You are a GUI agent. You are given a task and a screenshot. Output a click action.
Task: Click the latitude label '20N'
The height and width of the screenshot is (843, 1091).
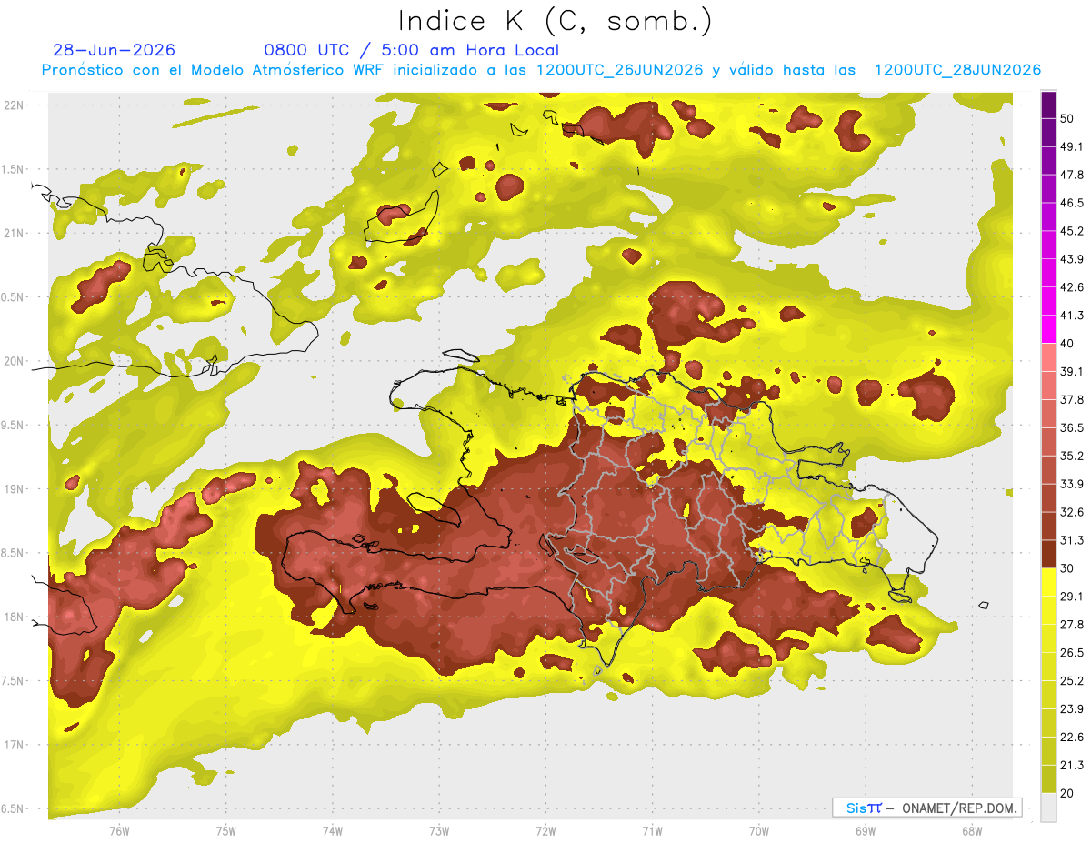tap(15, 361)
